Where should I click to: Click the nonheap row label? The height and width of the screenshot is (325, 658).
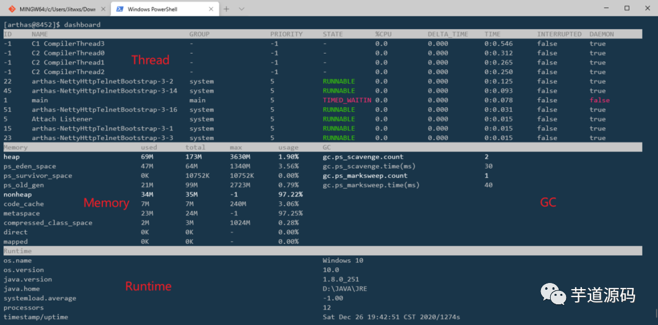(x=18, y=195)
